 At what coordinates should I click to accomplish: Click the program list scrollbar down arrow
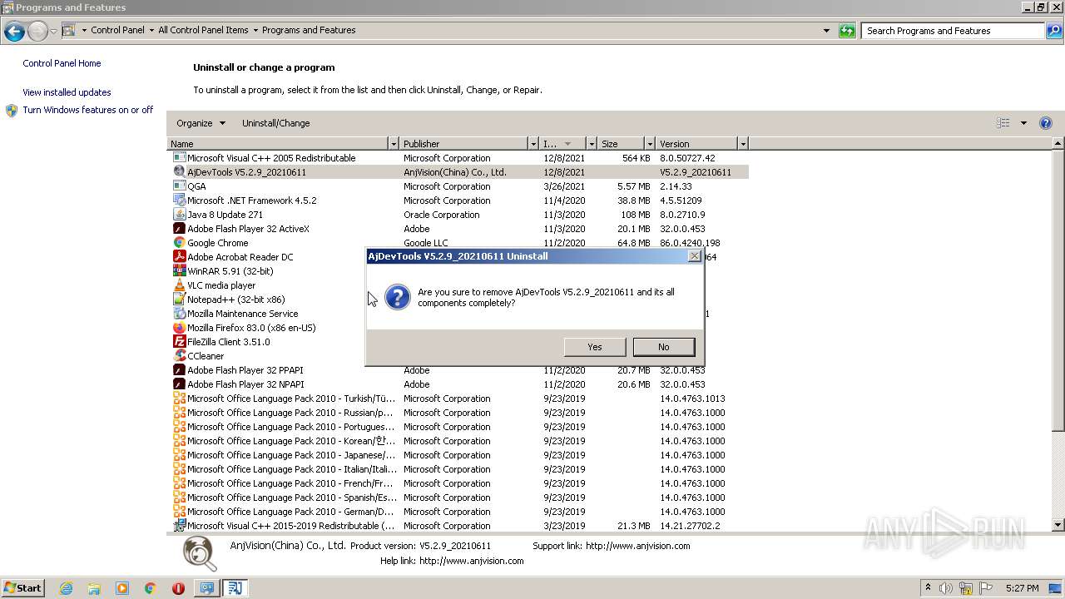(x=1058, y=525)
